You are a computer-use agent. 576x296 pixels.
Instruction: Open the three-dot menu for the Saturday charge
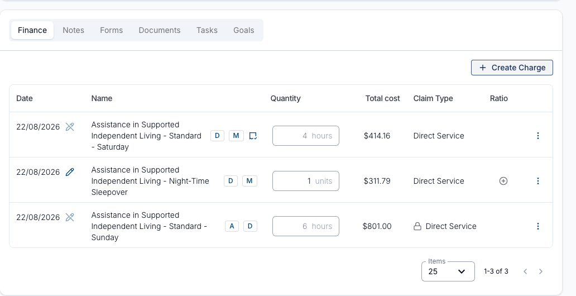point(538,136)
